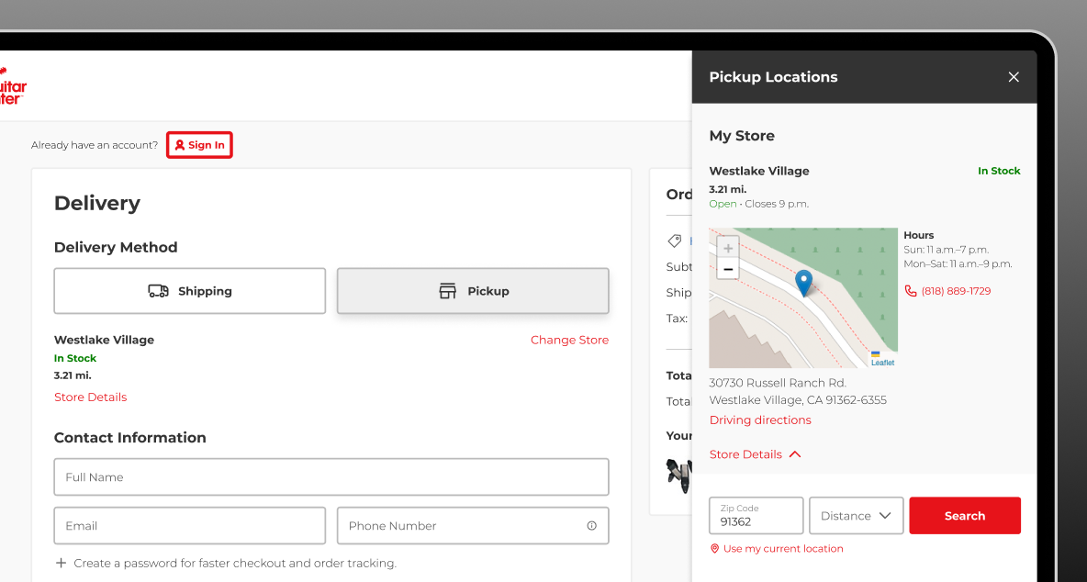Click the blue map location pin
1087x582 pixels.
coord(803,283)
